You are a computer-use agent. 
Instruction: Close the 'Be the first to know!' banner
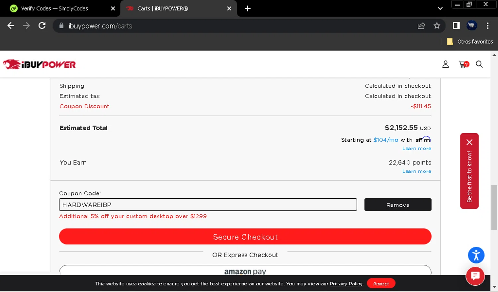[x=469, y=142]
